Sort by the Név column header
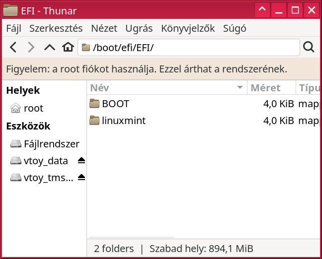Image resolution: width=322 pixels, height=259 pixels. click(167, 88)
